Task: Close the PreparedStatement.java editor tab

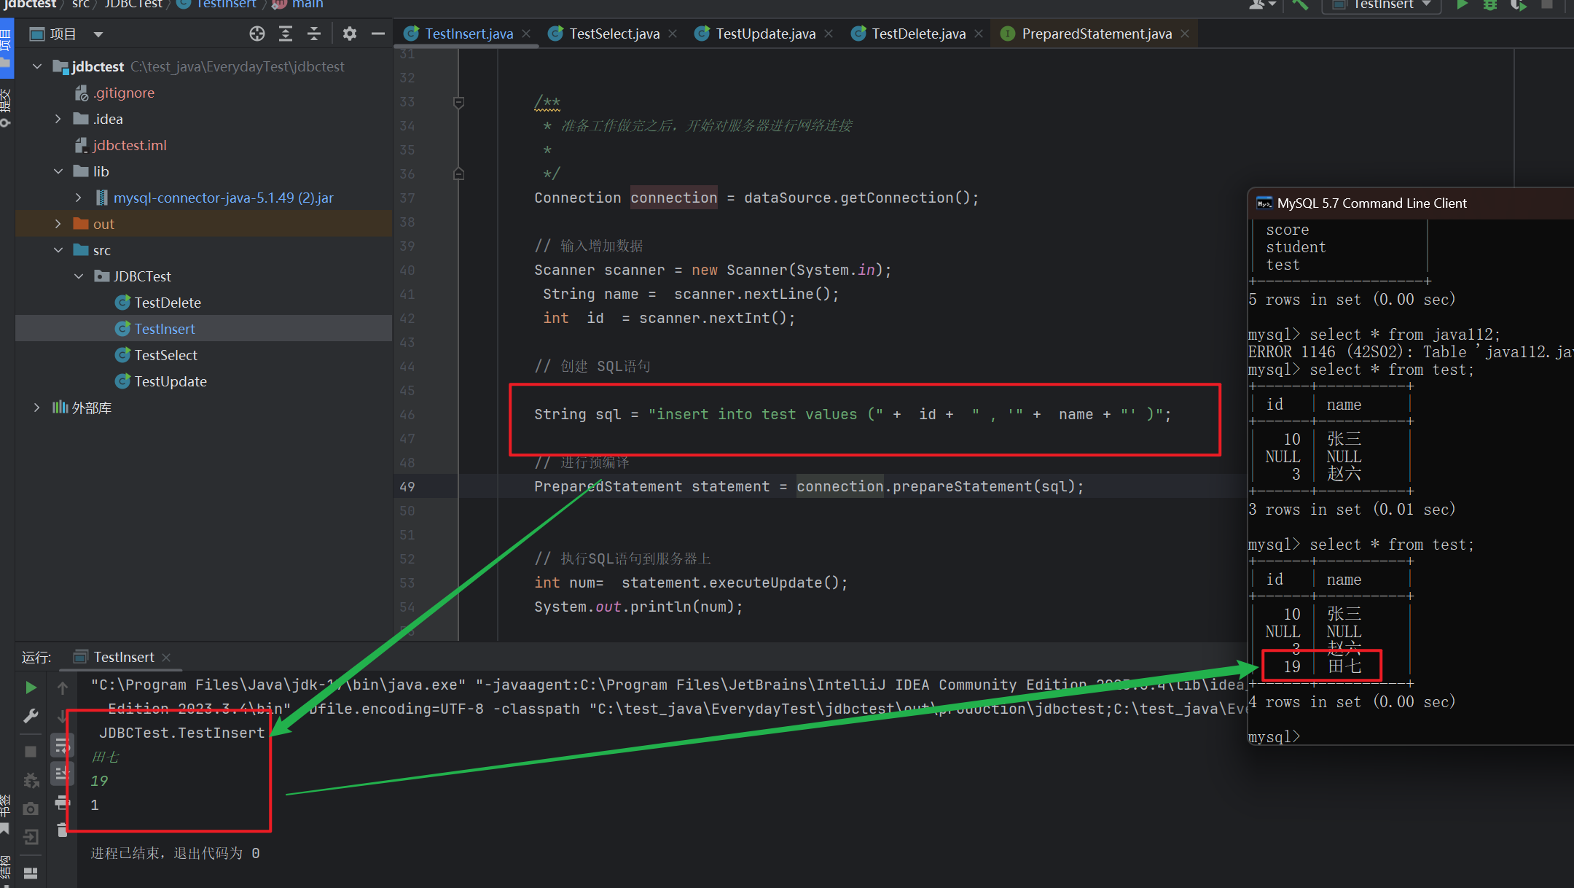Action: (1185, 34)
